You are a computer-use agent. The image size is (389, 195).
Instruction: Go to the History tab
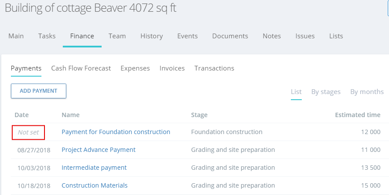[x=152, y=36]
